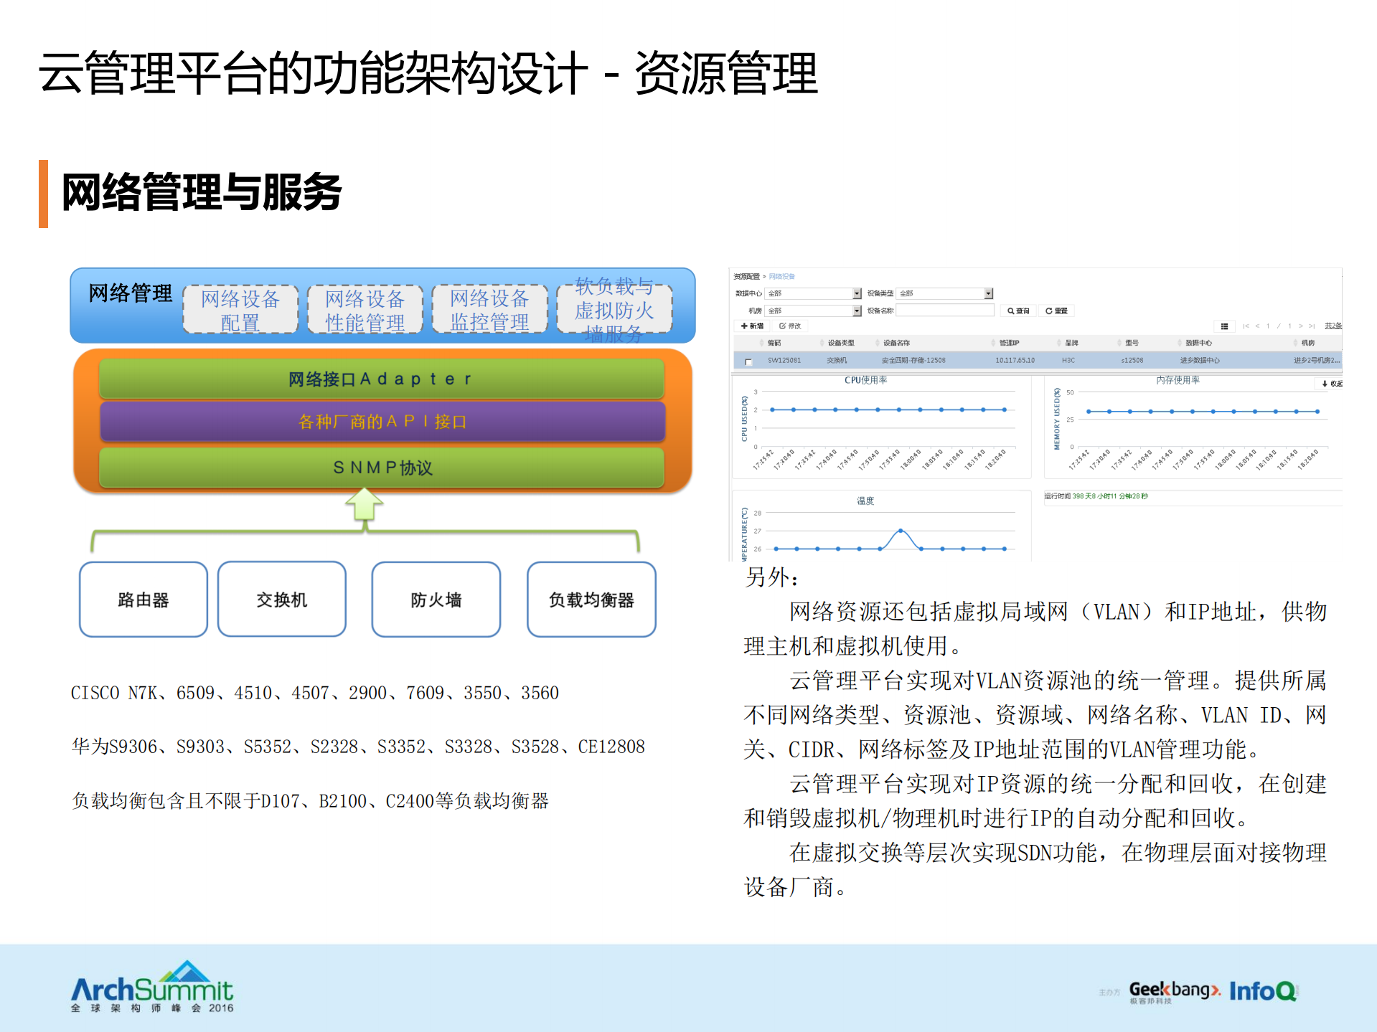Click inside the 设备名称 search input field
1377x1032 pixels.
pyautogui.click(x=944, y=311)
